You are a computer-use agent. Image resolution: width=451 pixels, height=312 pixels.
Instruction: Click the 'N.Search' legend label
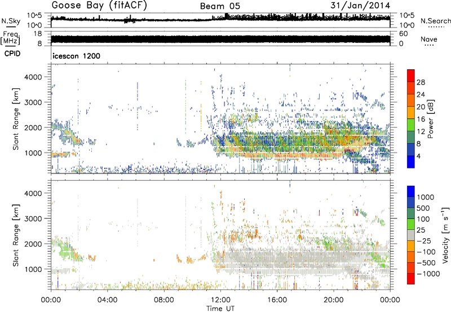(x=436, y=21)
